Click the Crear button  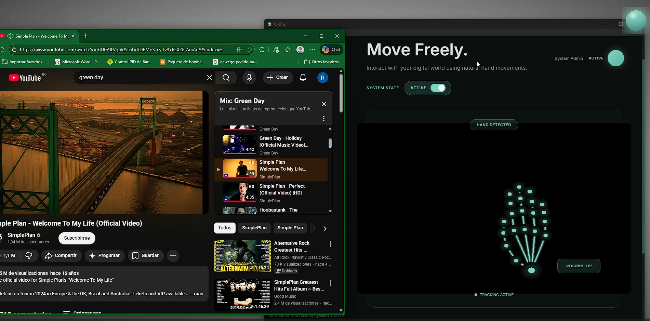click(278, 78)
